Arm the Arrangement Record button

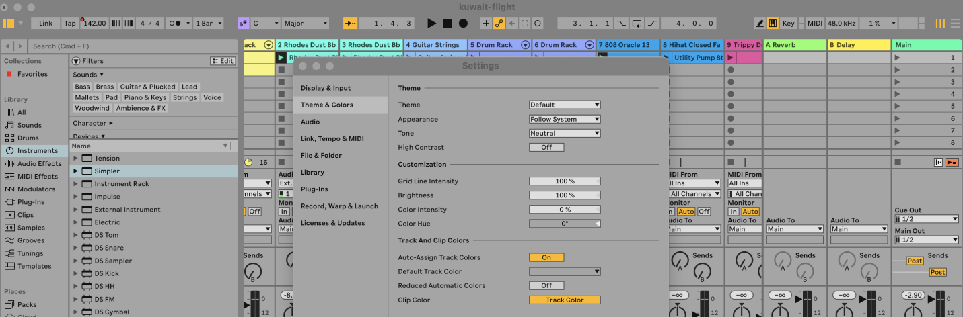(x=463, y=24)
